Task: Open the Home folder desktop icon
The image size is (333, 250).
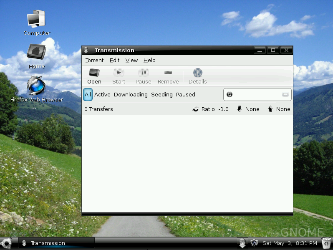Action: 37,56
